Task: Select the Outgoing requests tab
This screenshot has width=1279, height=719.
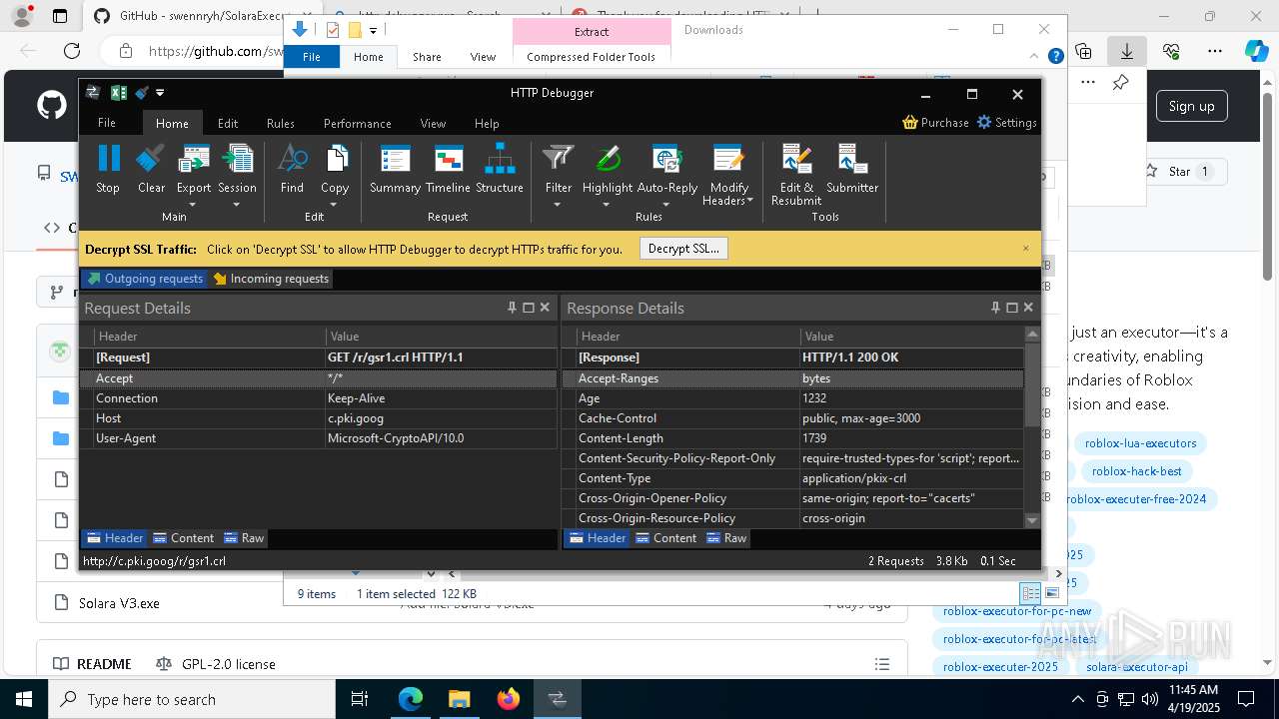Action: 145,279
